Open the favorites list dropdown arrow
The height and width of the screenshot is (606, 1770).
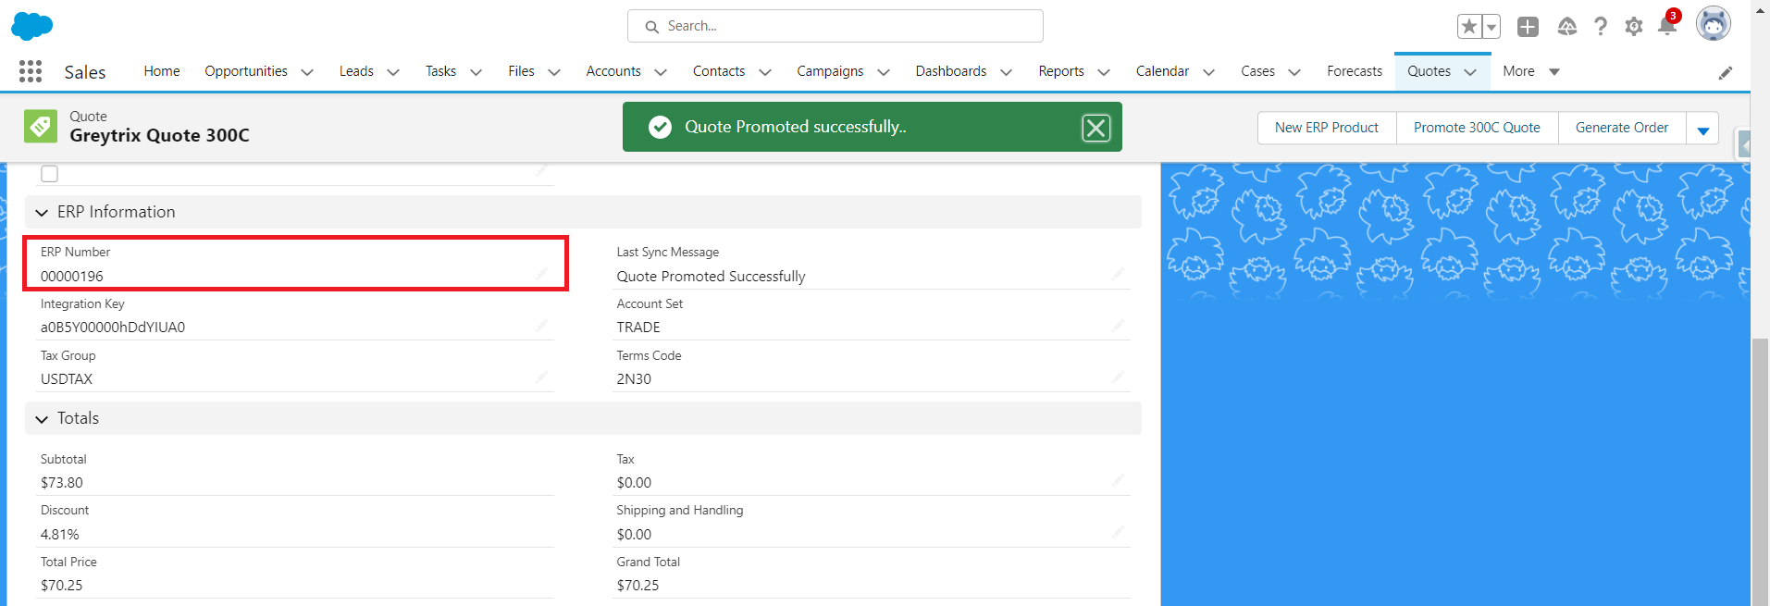(1491, 27)
